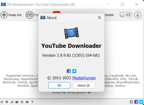Click the clock scheduler icon in the status bar

[22, 102]
